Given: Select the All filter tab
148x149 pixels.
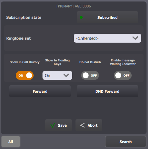Looking at the screenshot, I should (11, 142).
